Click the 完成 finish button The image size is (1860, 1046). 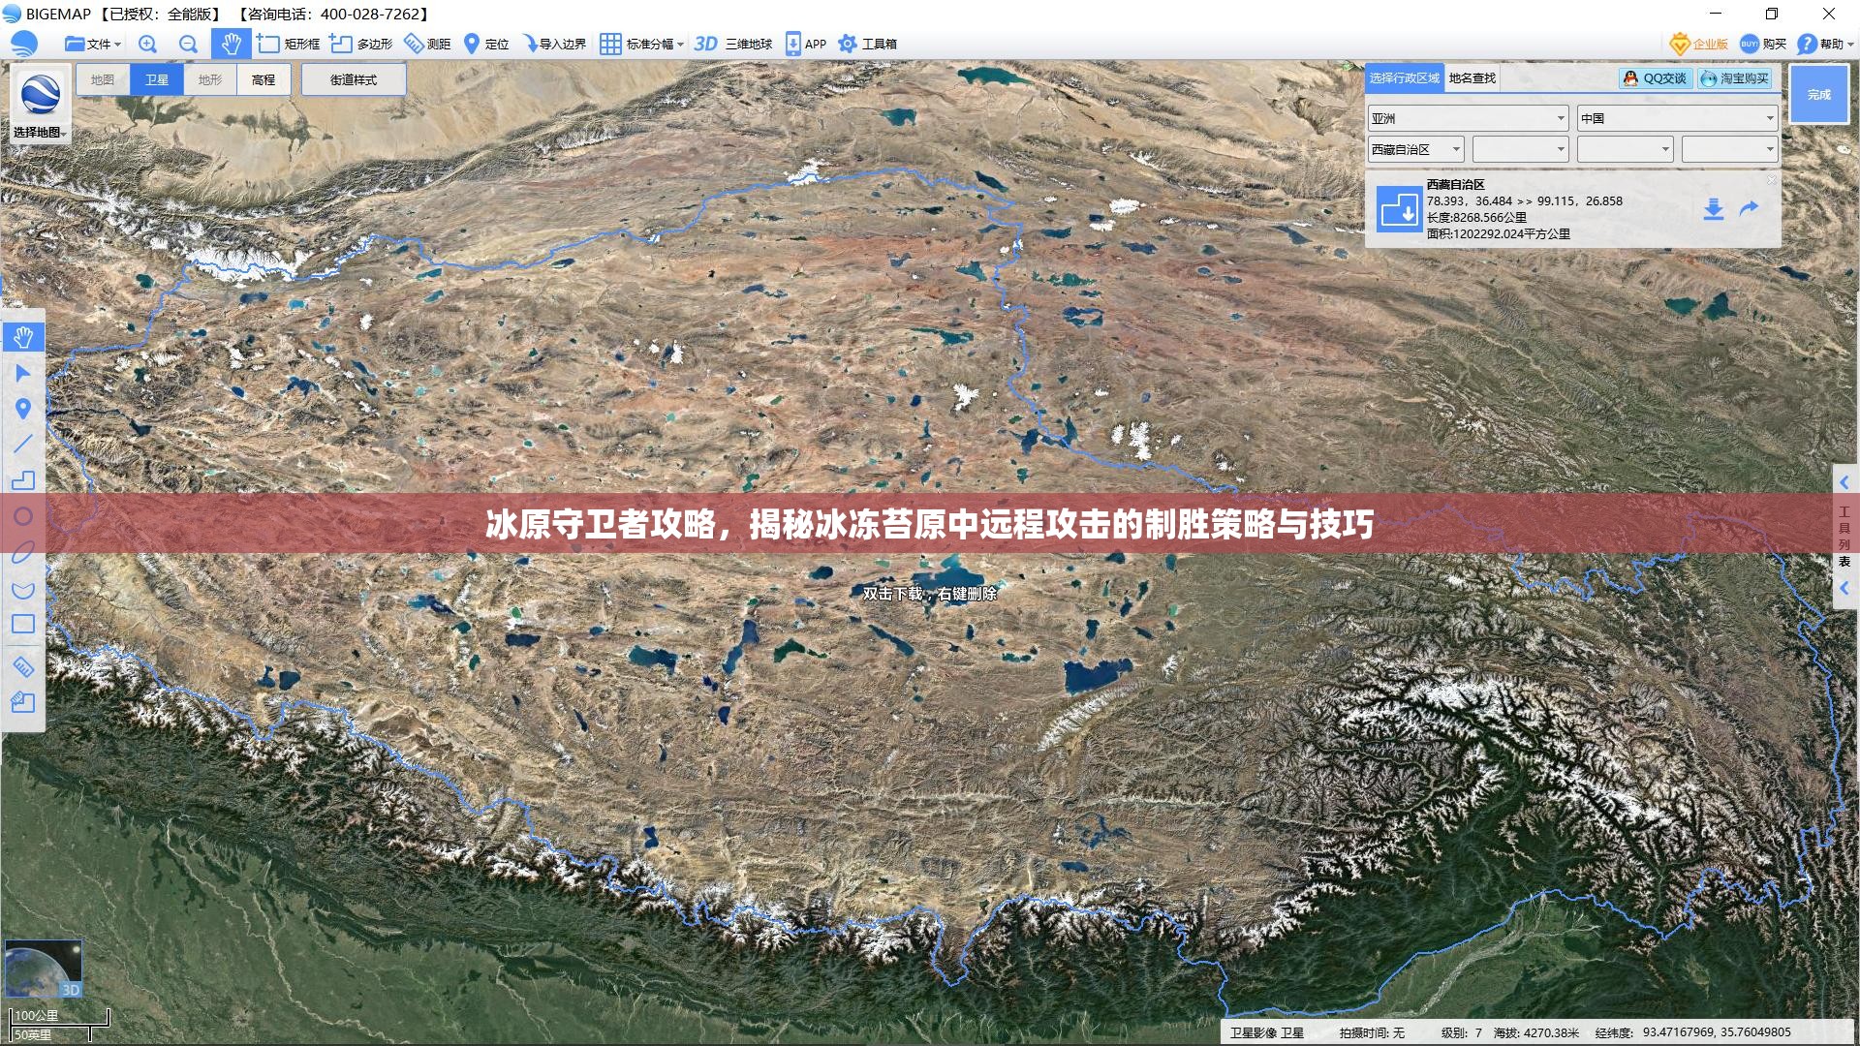tap(1818, 94)
